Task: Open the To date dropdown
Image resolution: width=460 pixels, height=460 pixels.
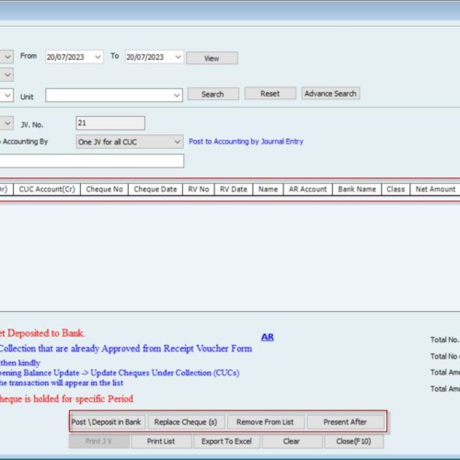Action: 178,57
